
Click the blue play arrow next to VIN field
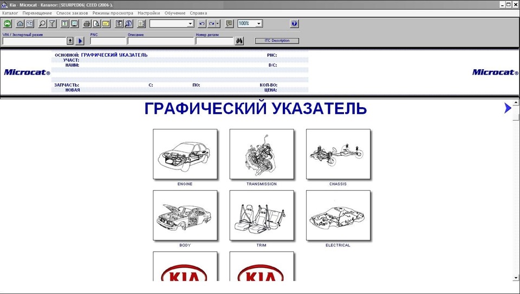(x=80, y=41)
